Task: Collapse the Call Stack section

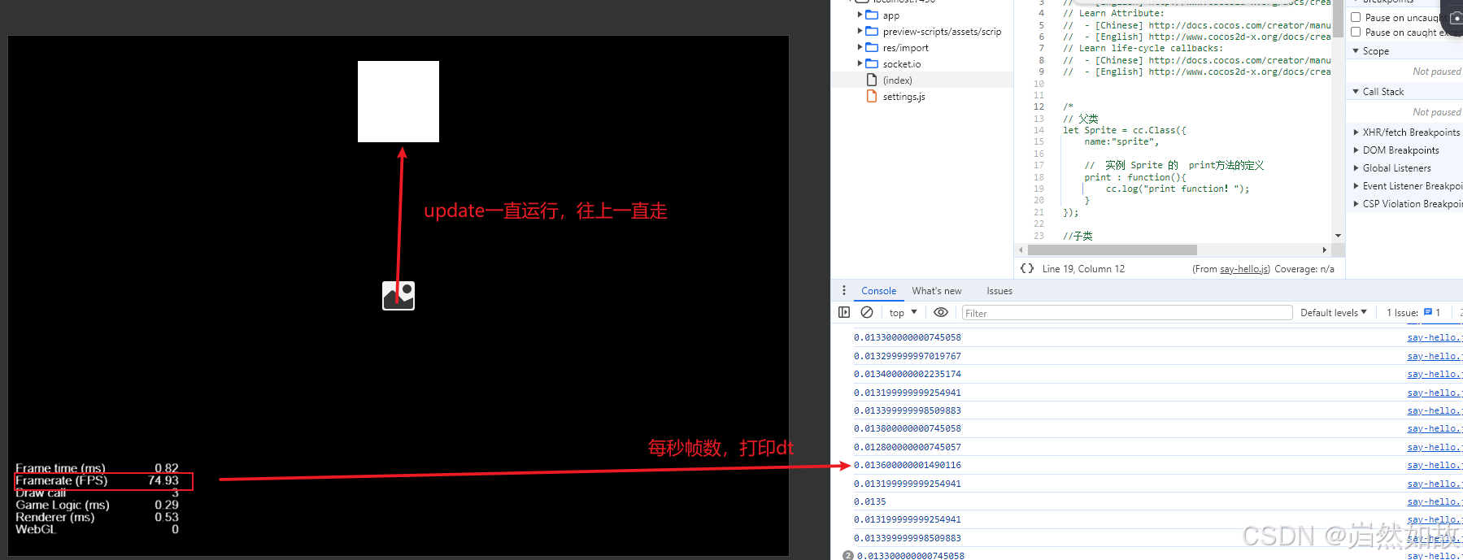Action: pos(1356,91)
